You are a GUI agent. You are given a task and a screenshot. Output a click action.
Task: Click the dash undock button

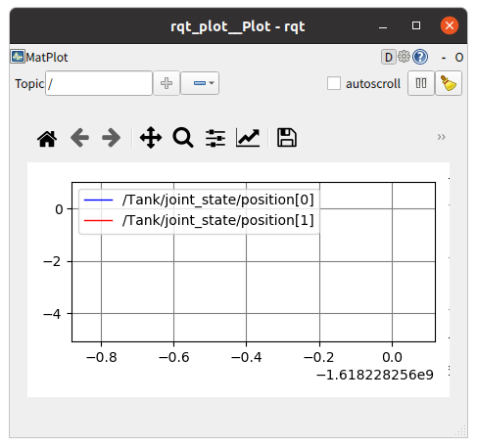(x=444, y=58)
